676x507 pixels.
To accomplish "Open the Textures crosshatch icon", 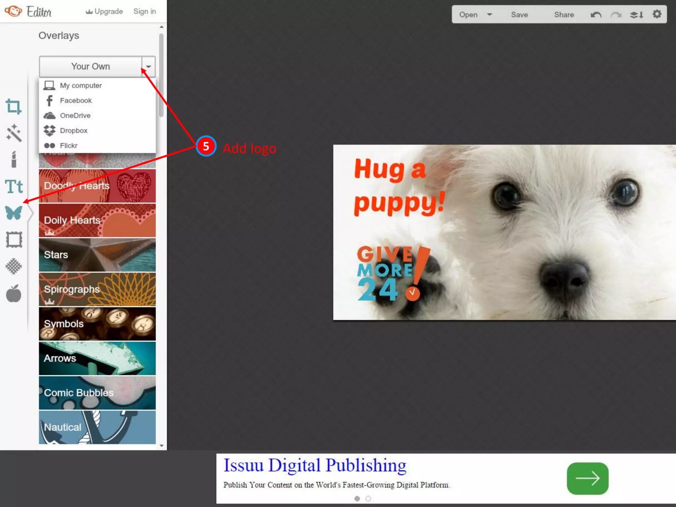I will pyautogui.click(x=14, y=266).
